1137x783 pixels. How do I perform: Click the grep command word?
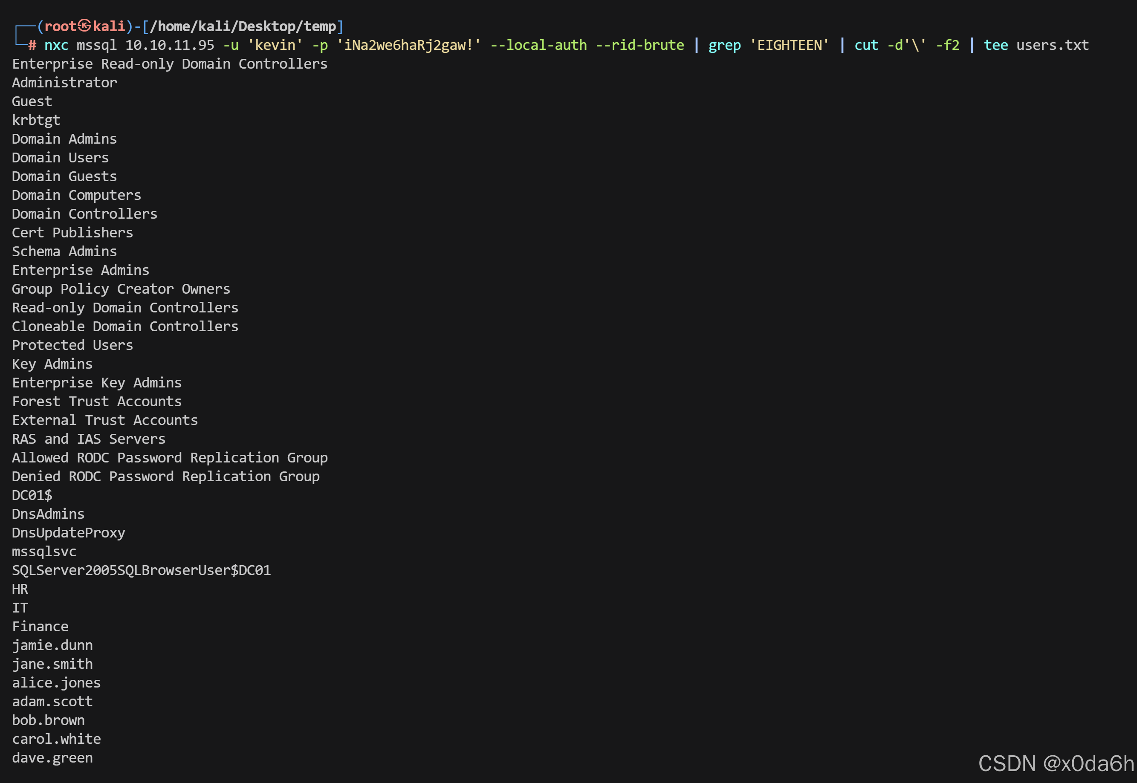pos(724,45)
